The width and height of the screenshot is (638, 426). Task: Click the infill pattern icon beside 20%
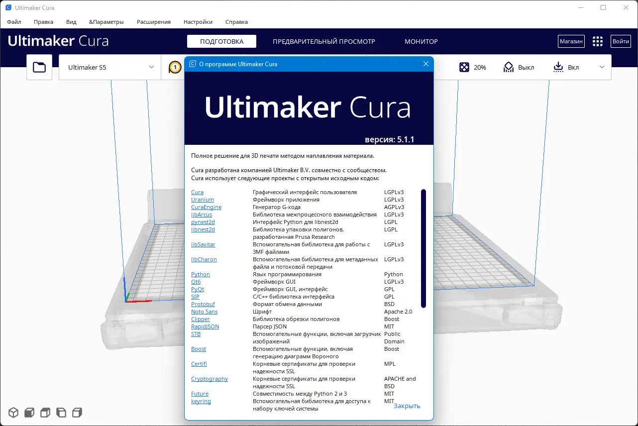(x=464, y=67)
